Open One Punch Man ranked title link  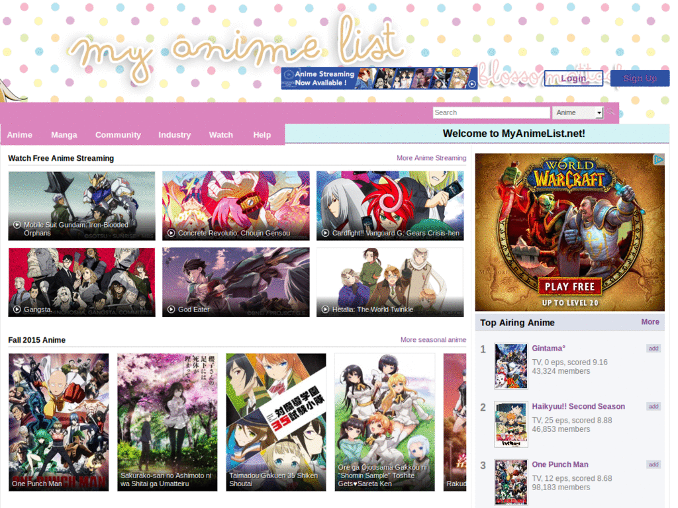click(560, 464)
